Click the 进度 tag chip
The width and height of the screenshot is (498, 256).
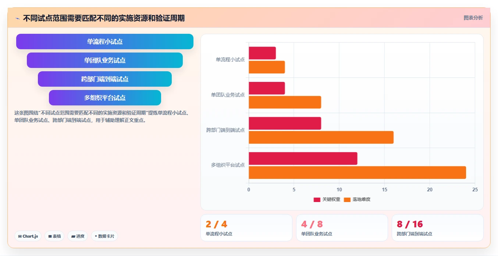click(x=78, y=236)
